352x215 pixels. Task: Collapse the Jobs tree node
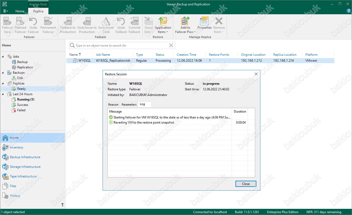(x=3, y=57)
